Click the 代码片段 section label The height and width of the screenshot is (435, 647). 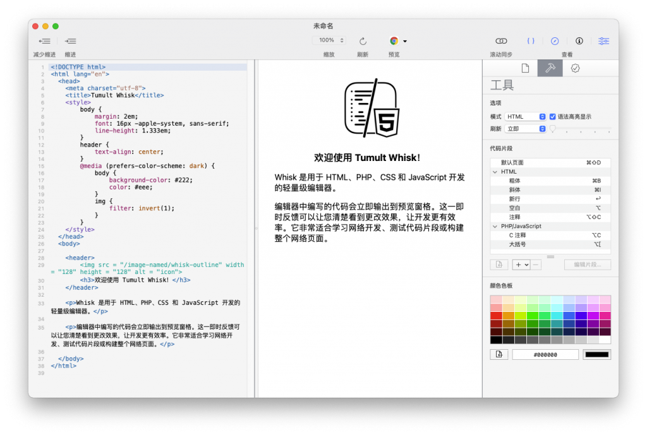[501, 148]
